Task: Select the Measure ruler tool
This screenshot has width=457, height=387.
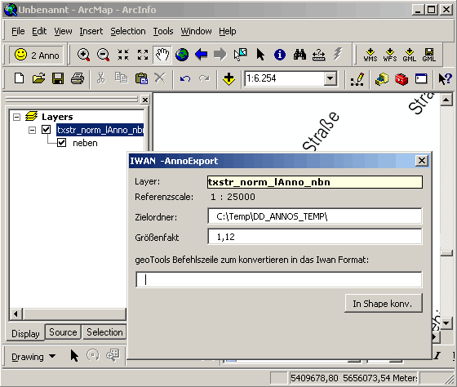Action: click(x=319, y=55)
